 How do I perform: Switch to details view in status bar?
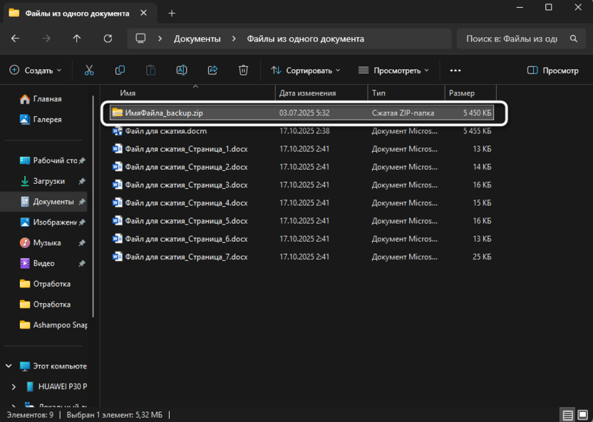(567, 415)
